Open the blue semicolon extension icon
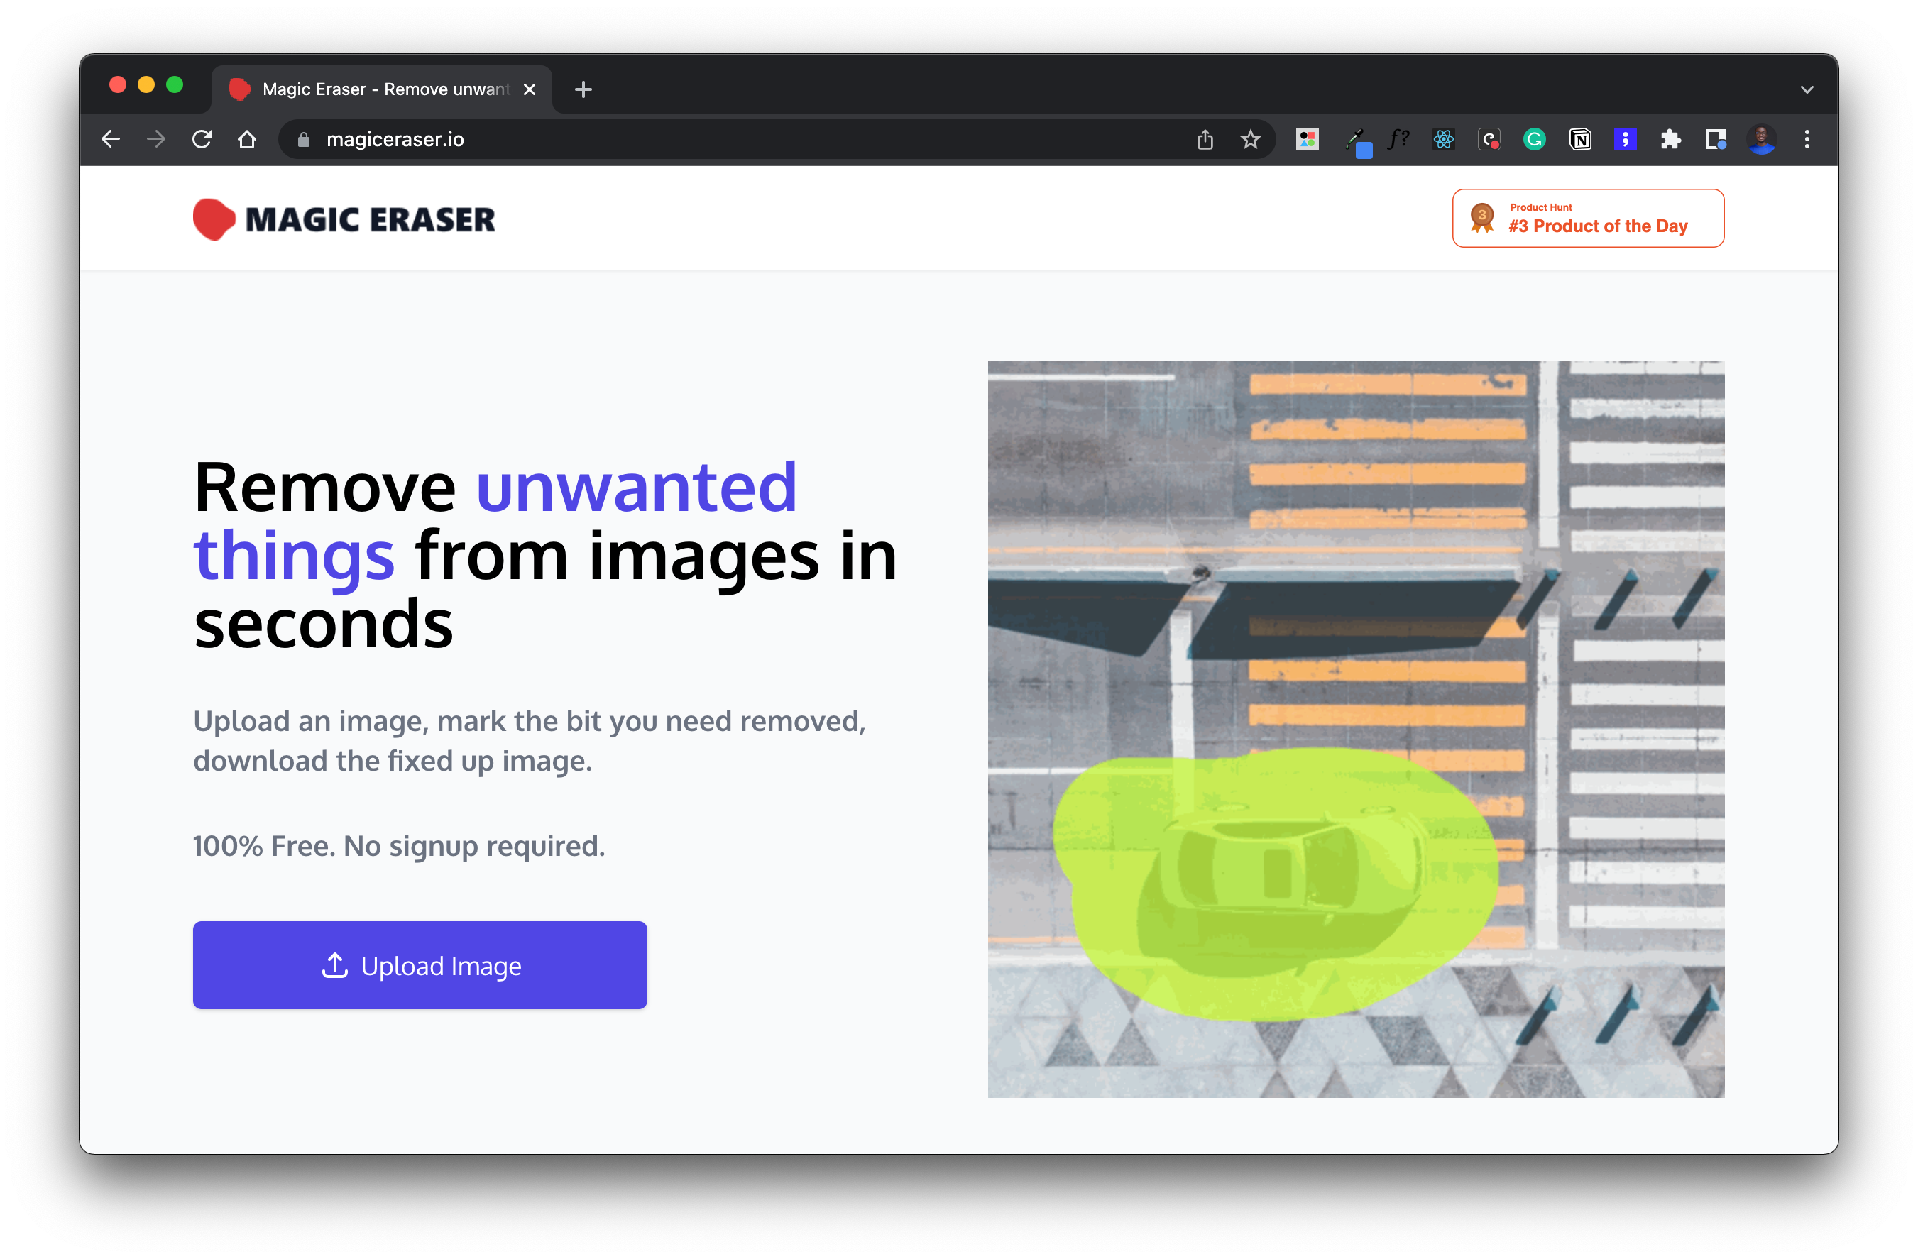This screenshot has height=1259, width=1918. 1625,139
